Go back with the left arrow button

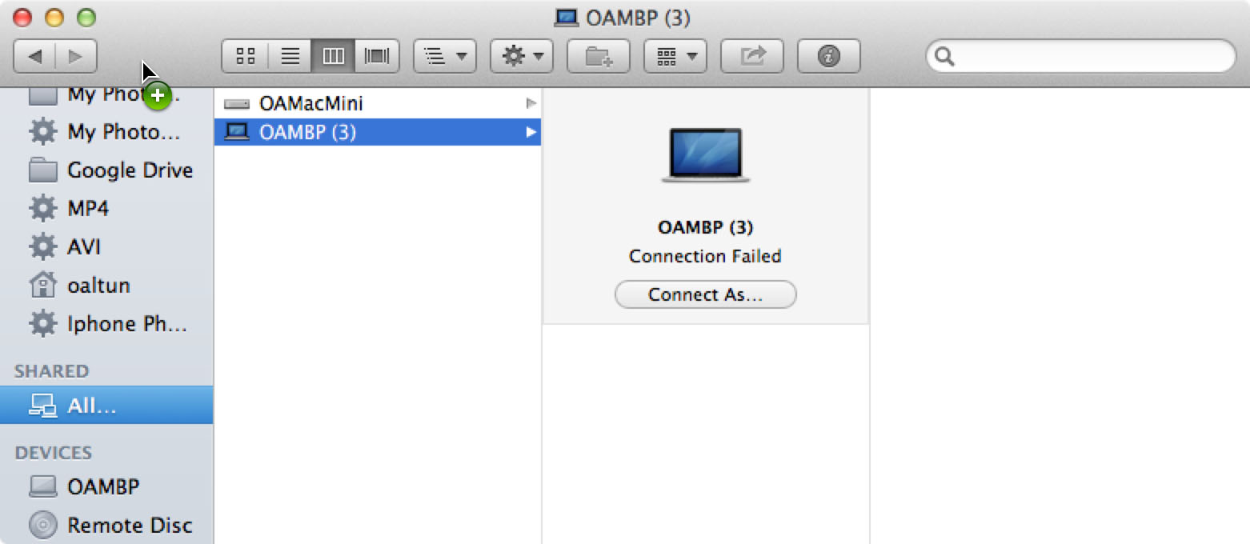click(34, 56)
